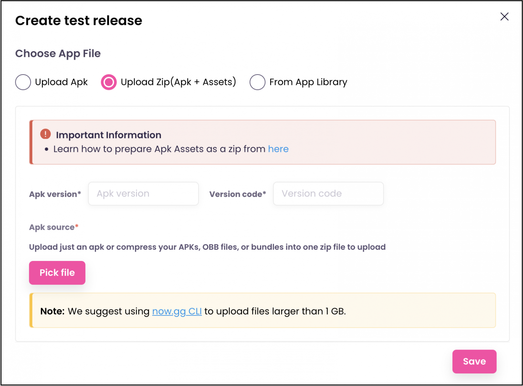Image resolution: width=523 pixels, height=386 pixels.
Task: Click the bold 'Note:' text
Action: coord(52,311)
